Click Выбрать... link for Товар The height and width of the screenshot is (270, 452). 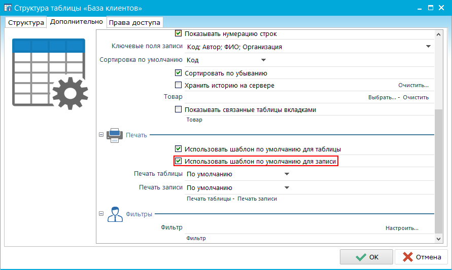click(381, 97)
